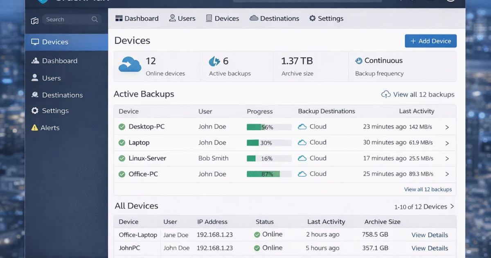This screenshot has height=258, width=491.
Task: Click the Add Device button
Action: [x=430, y=41]
